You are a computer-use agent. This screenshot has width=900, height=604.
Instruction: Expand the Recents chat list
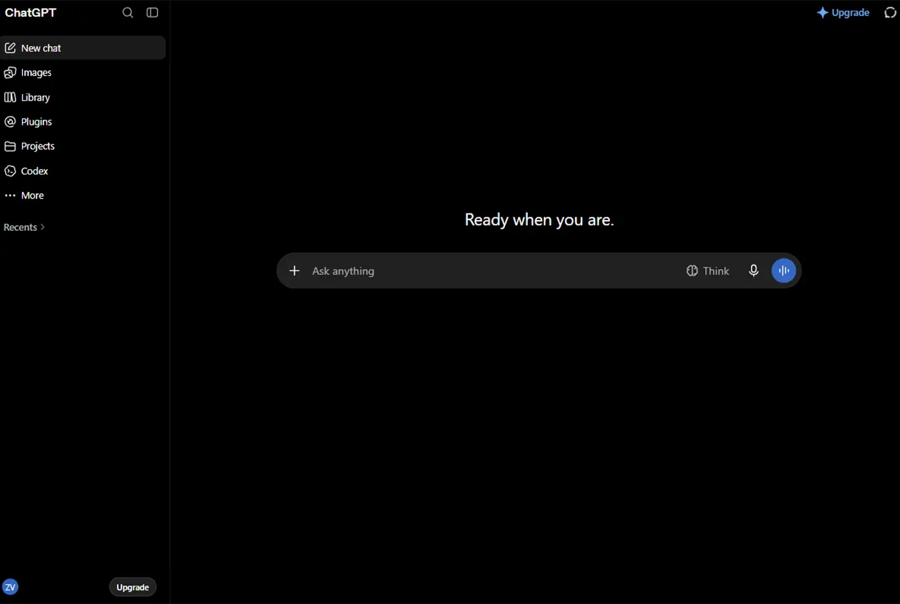coord(24,228)
